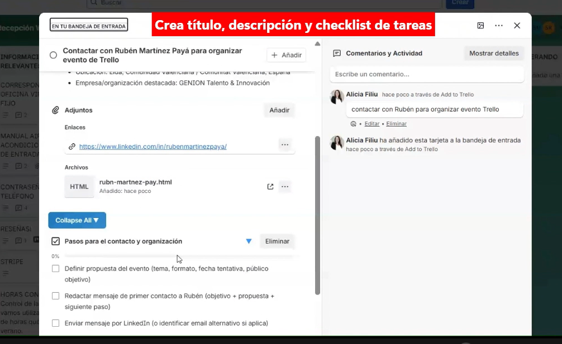Click Añadir in the Adjuntos section

point(279,110)
